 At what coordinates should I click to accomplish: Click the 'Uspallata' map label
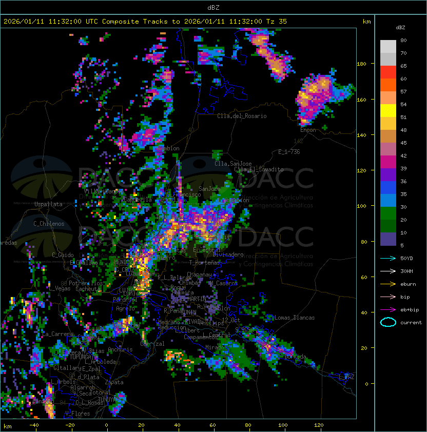coord(48,204)
